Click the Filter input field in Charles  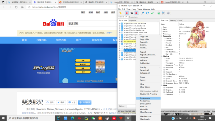(131, 106)
